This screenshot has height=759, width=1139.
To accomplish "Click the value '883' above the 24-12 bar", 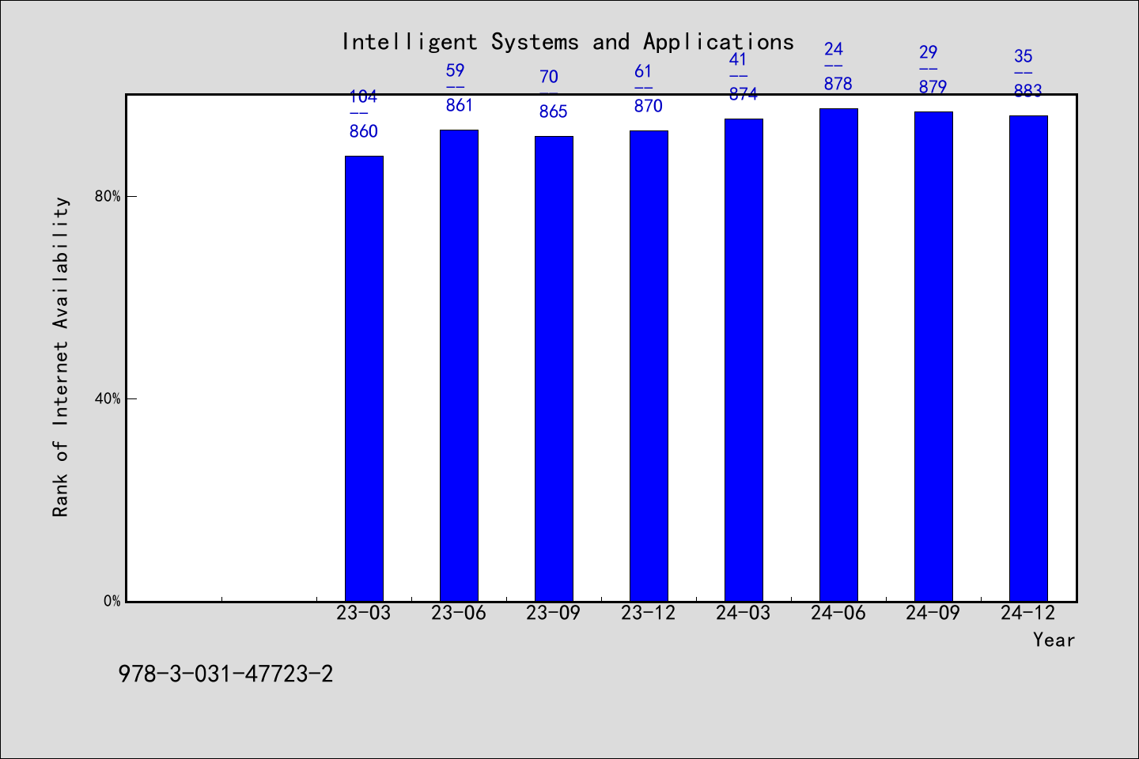I will [x=1028, y=91].
